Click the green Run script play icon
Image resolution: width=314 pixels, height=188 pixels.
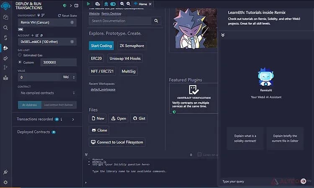[88, 4]
